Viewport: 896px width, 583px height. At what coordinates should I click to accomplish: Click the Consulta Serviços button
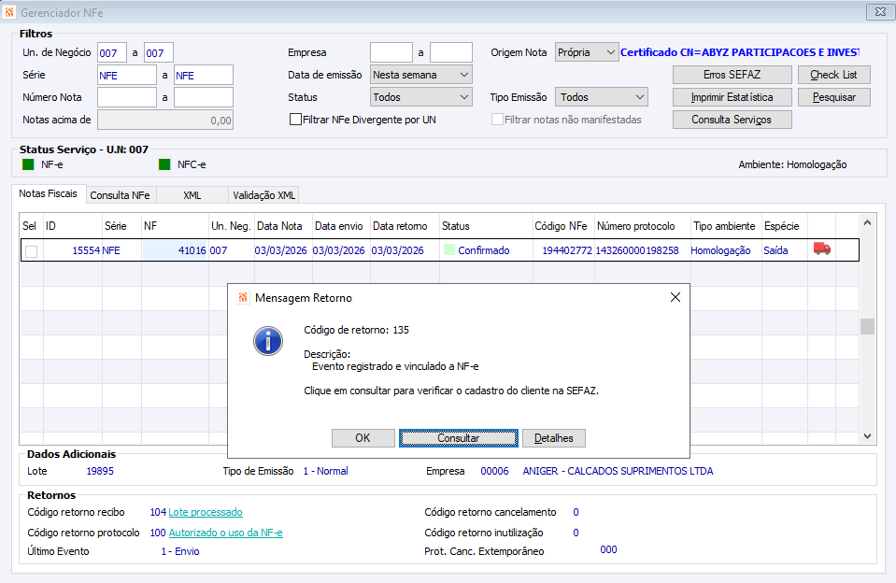click(x=732, y=120)
